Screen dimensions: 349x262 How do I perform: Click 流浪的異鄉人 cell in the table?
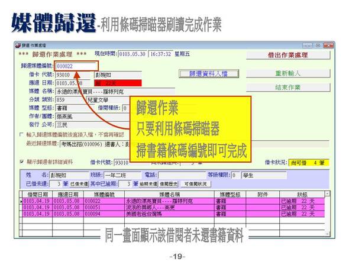pyautogui.click(x=169, y=208)
